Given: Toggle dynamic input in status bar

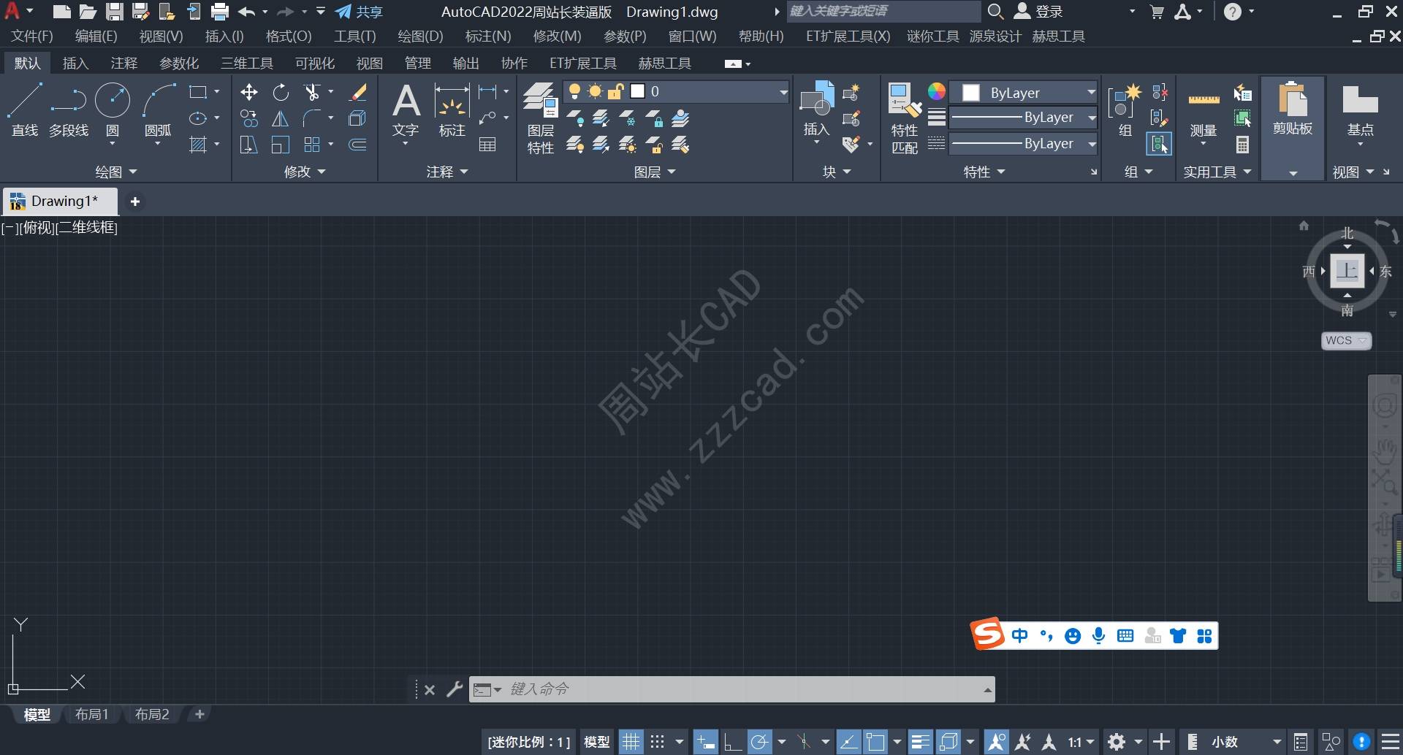Looking at the screenshot, I should tap(705, 742).
